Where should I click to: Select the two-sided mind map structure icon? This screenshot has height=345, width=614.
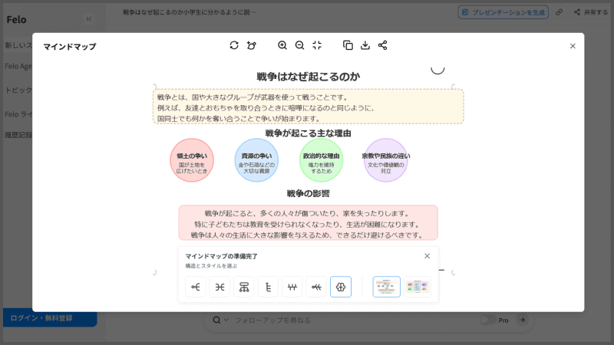(220, 287)
